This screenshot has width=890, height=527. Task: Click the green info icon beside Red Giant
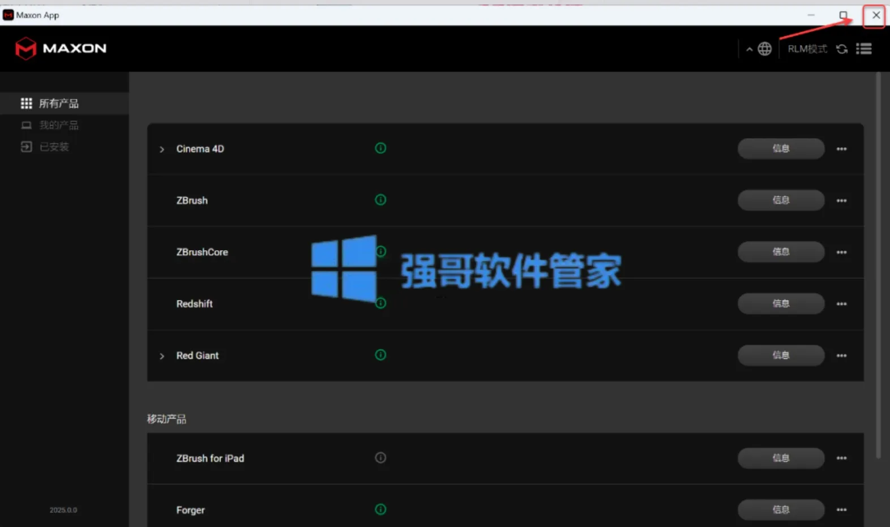click(x=380, y=355)
